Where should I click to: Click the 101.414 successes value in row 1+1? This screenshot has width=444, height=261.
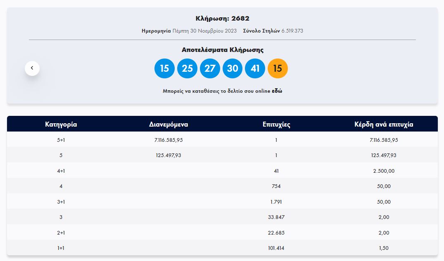(276, 248)
